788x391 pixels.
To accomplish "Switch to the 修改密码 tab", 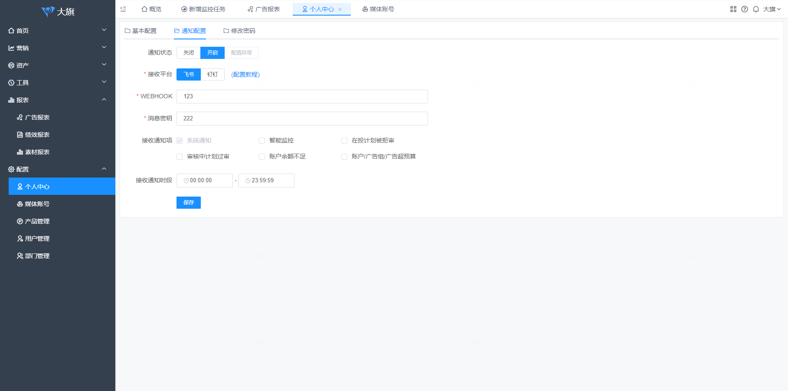I will tap(239, 31).
